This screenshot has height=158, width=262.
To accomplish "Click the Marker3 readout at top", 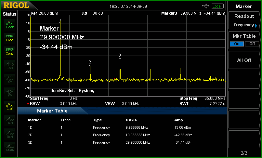I will [x=193, y=13].
